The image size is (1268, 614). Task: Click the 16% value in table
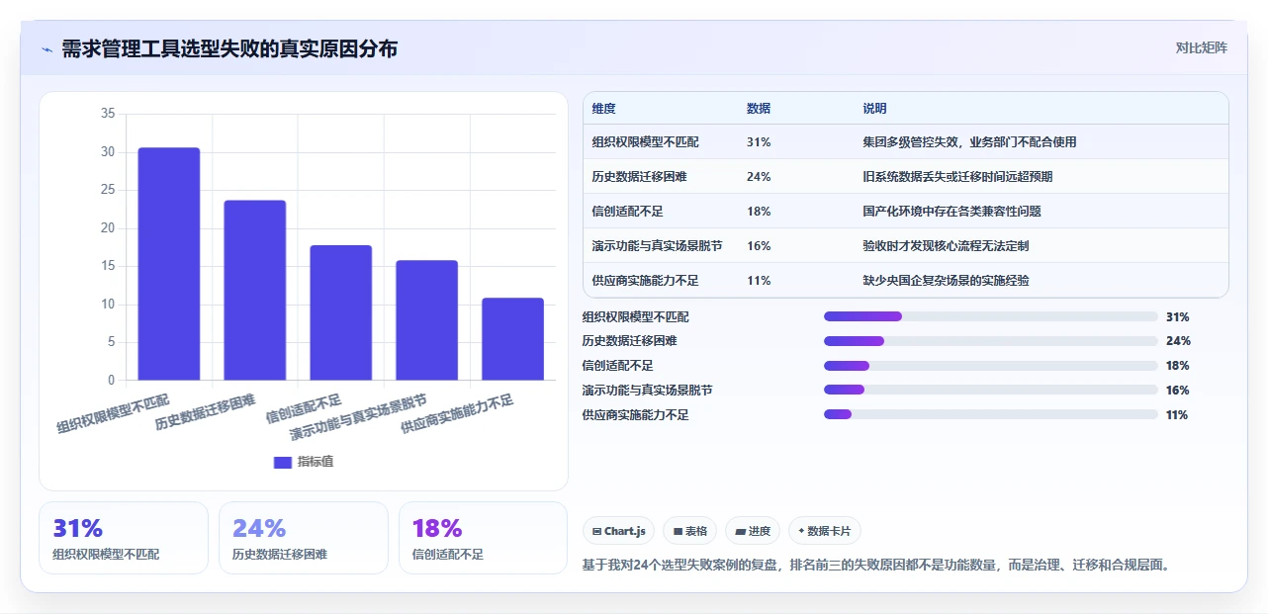coord(759,246)
